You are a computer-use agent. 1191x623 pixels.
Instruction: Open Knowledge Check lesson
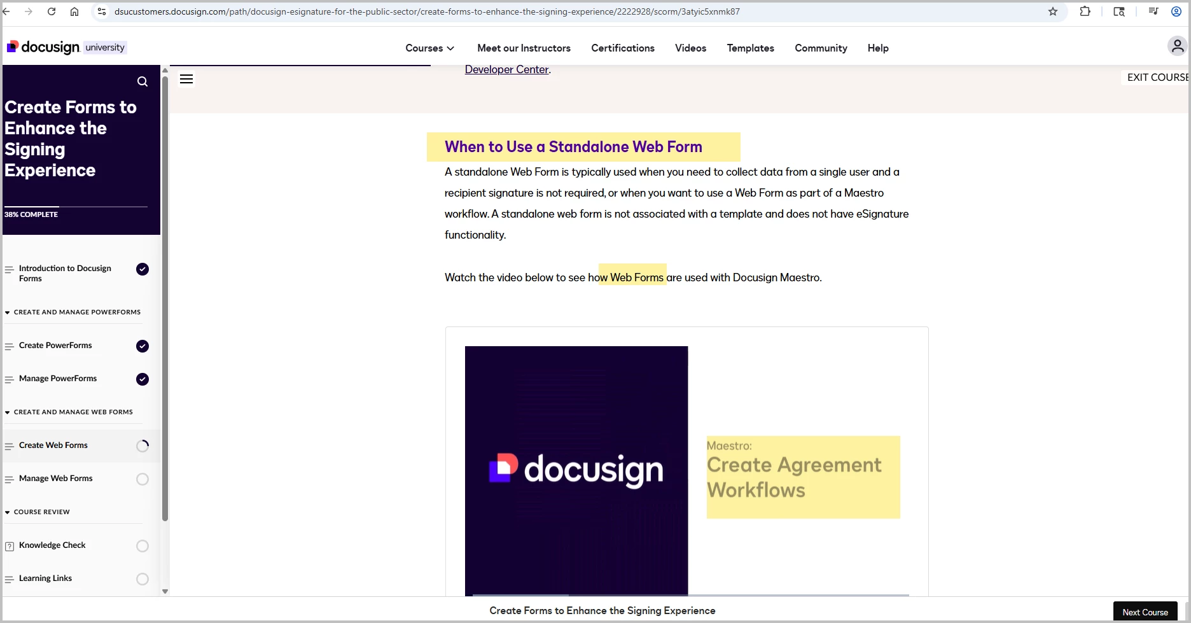pos(52,545)
